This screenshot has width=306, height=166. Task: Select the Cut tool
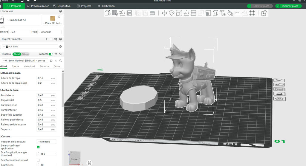coord(194,13)
